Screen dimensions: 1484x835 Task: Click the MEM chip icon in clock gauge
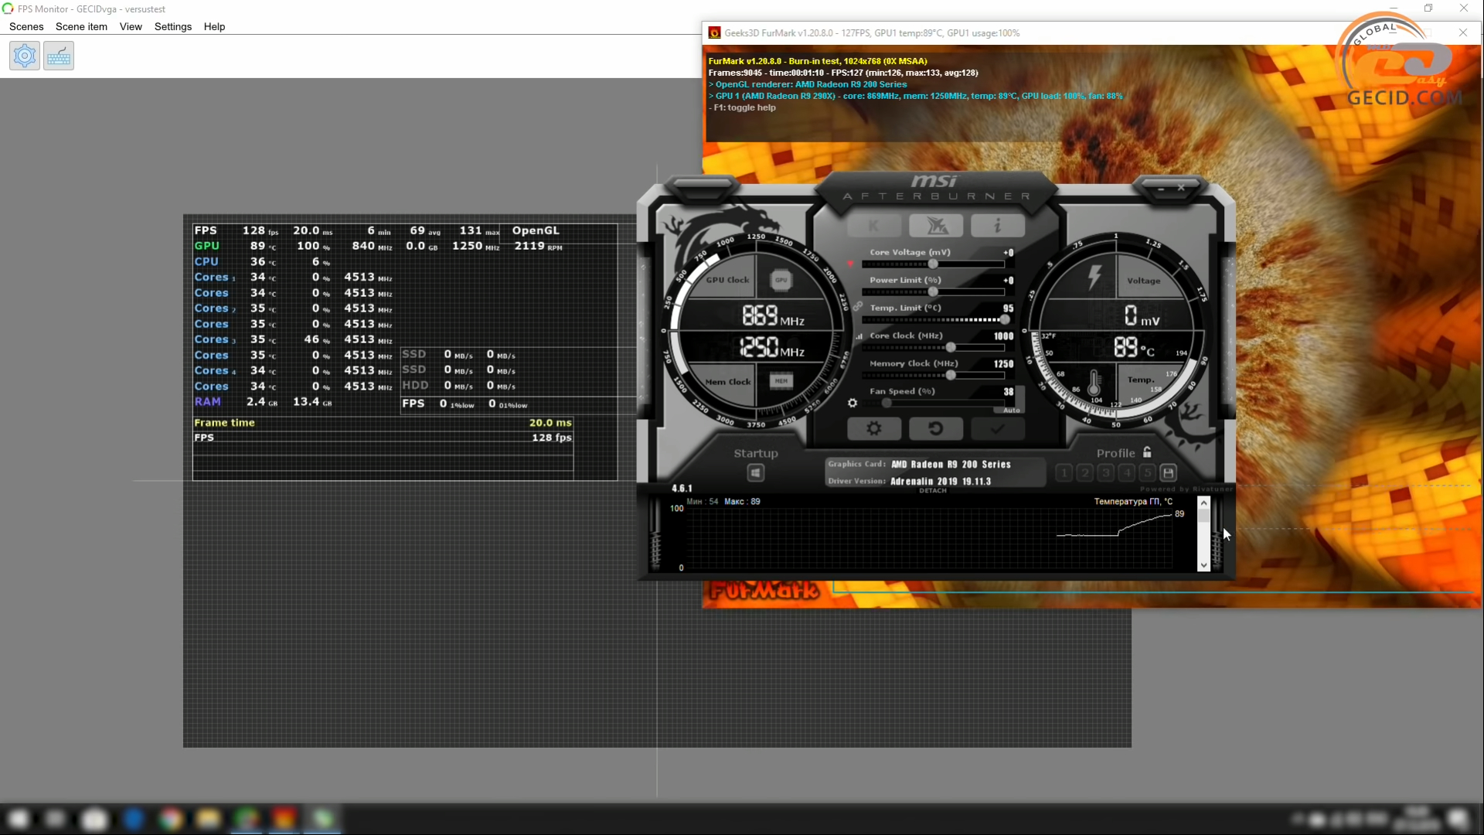[x=781, y=380]
